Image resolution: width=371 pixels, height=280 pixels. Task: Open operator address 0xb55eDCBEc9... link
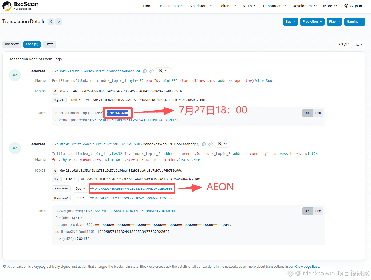tap(135, 120)
